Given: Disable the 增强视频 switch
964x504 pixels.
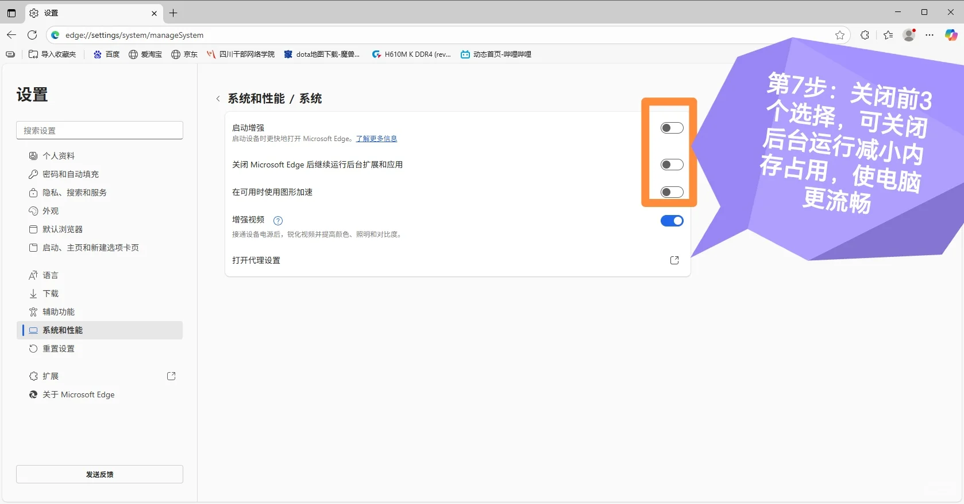Looking at the screenshot, I should click(x=672, y=221).
